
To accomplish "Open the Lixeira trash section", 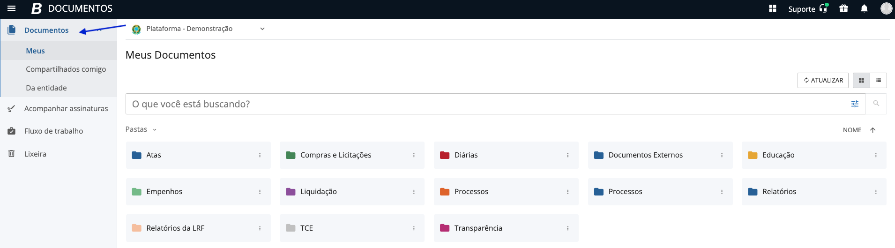I will coord(35,154).
